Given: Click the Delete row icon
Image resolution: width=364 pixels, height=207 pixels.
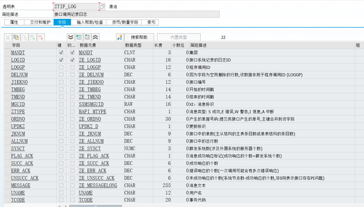Looking at the screenshot, I should (x=41, y=37).
